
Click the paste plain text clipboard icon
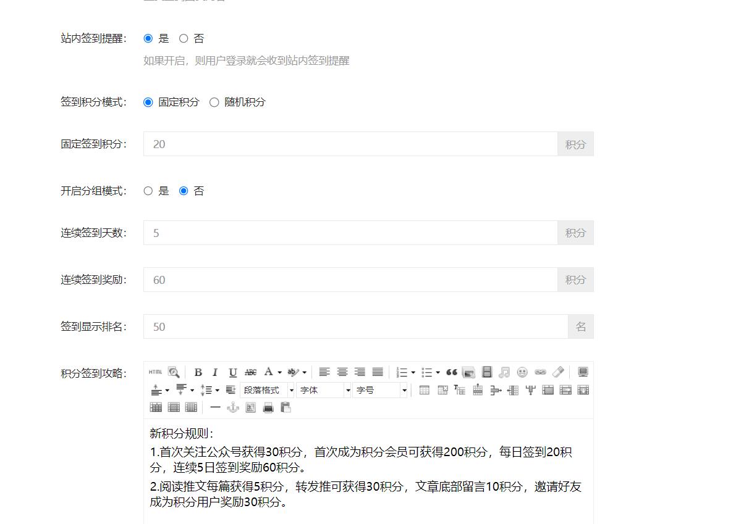[286, 407]
